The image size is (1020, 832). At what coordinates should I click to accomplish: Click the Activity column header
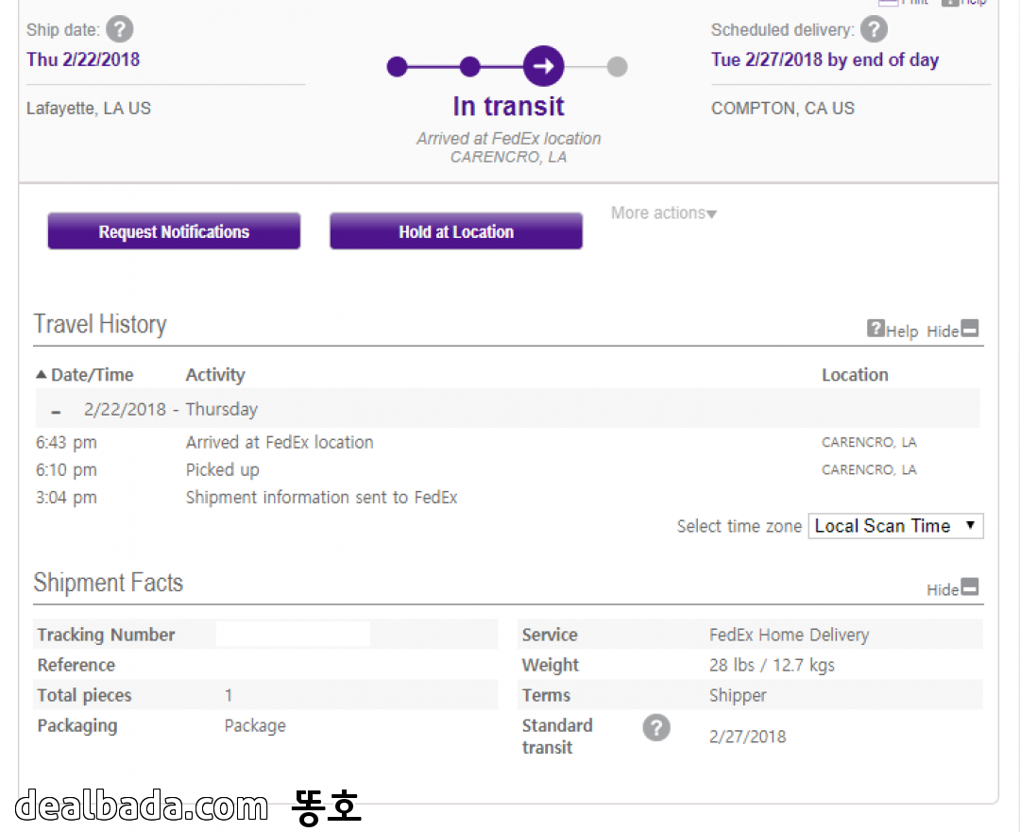tap(215, 375)
